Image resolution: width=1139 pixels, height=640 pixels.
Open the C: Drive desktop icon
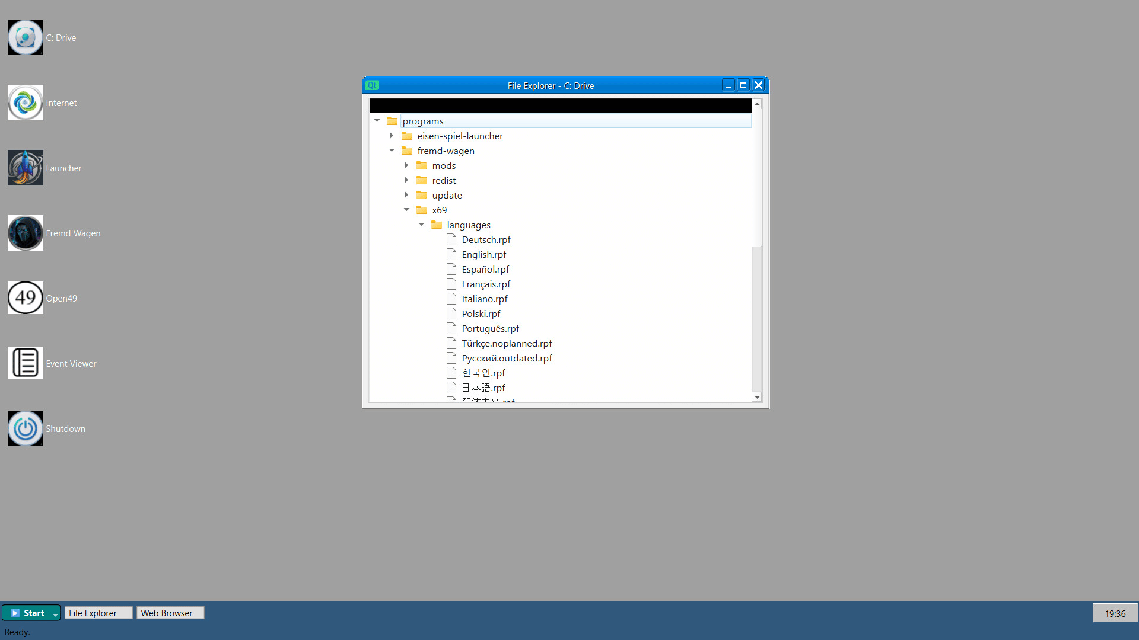point(25,37)
